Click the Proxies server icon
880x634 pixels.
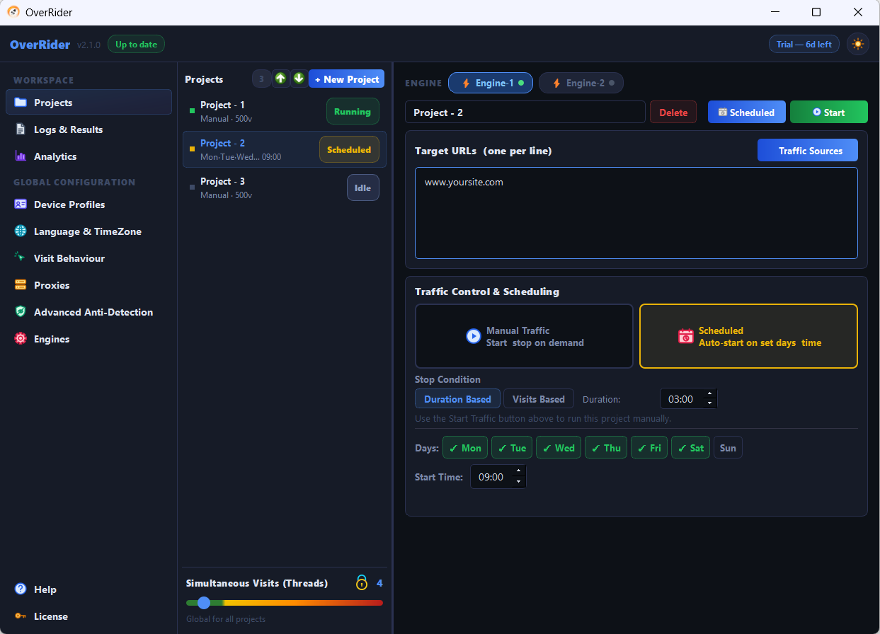(x=21, y=285)
